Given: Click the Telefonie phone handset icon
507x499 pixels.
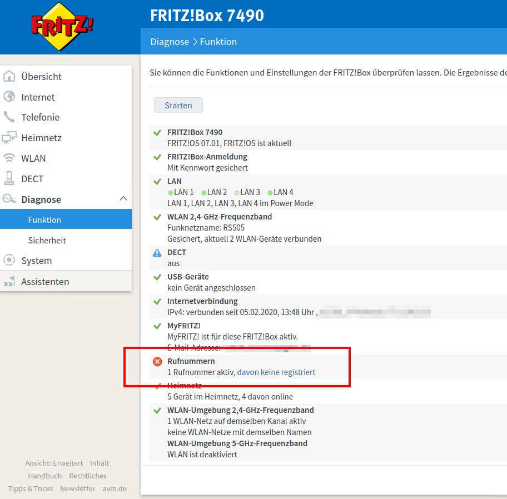Looking at the screenshot, I should [x=9, y=117].
